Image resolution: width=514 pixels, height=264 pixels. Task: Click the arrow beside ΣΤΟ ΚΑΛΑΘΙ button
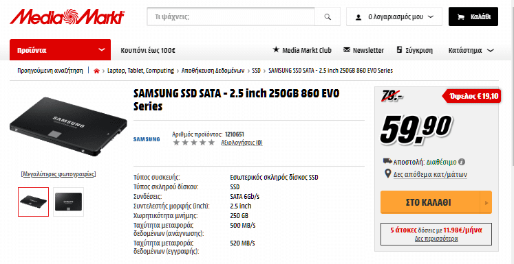(x=486, y=202)
